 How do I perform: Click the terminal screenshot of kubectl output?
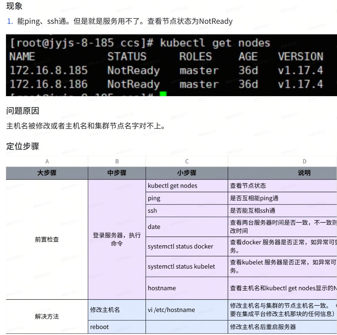pos(171,65)
